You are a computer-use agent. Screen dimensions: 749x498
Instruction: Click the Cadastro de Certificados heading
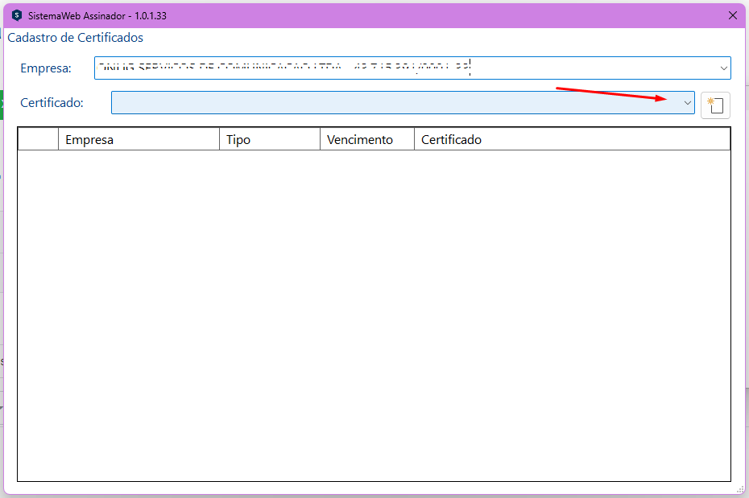pyautogui.click(x=76, y=38)
